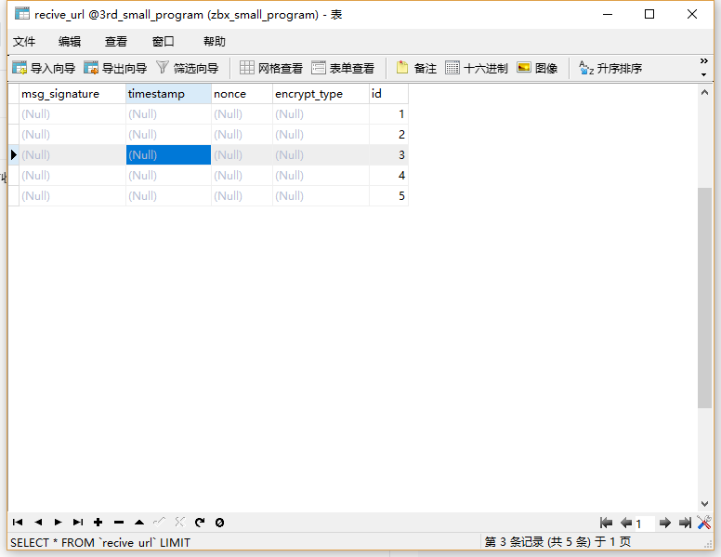
Task: Go to the next page arrow
Action: point(665,523)
